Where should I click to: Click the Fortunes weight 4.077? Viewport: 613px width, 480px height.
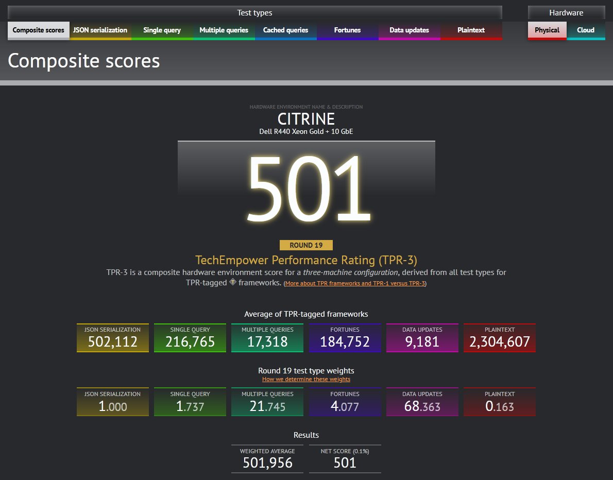345,402
